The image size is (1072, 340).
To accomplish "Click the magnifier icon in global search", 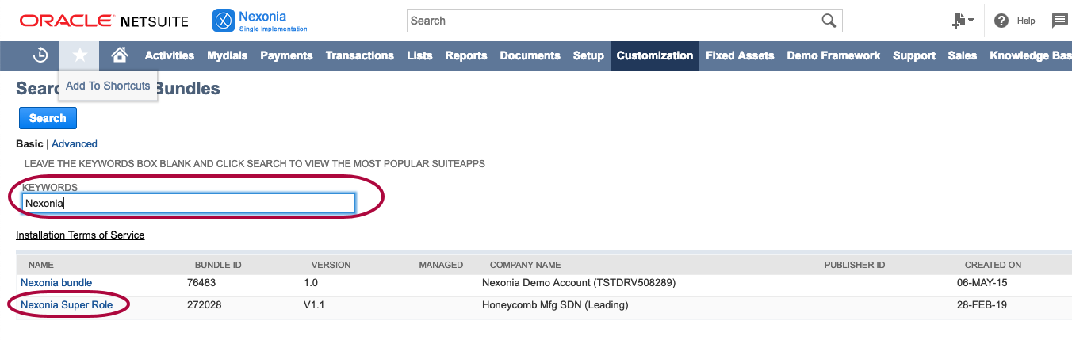I will [x=829, y=21].
